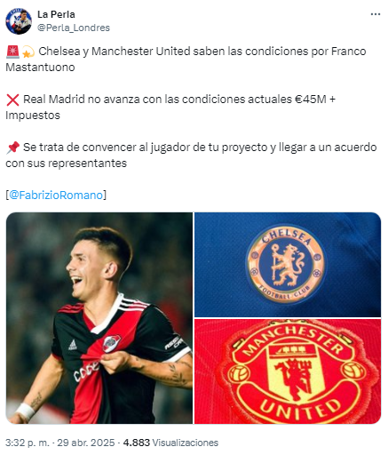Click La Perla profile avatar

tap(19, 21)
